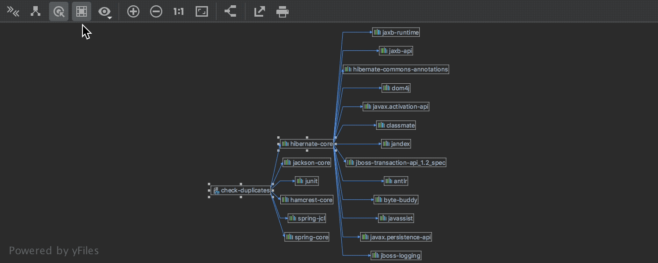
Task: Select the hamcrest-core node
Action: pos(307,200)
